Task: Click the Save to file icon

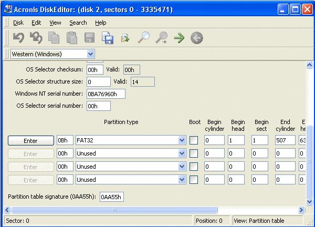Action: point(108,38)
